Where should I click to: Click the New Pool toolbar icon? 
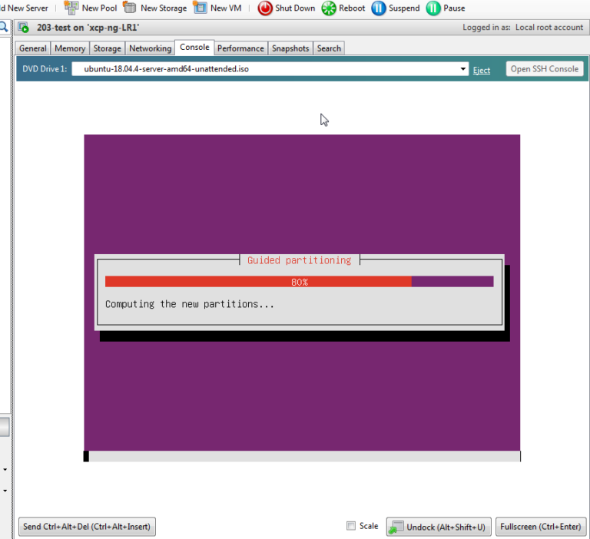point(71,8)
